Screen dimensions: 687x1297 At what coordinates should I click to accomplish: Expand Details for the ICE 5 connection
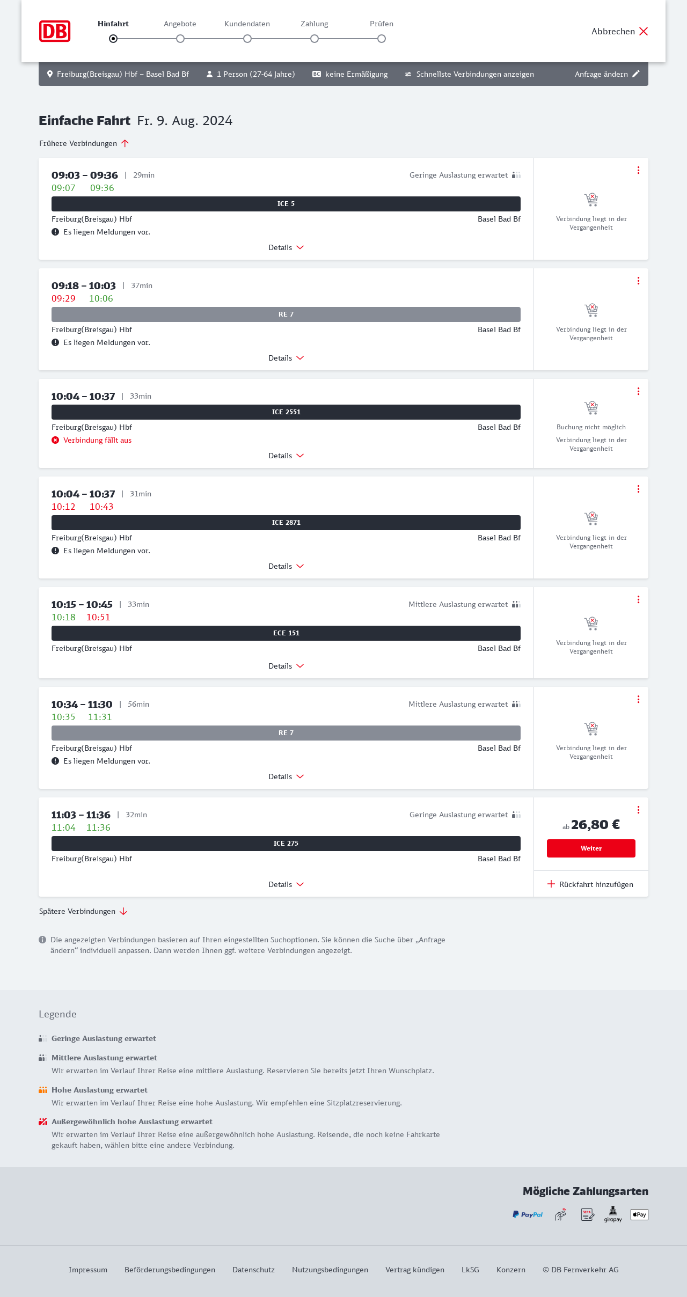click(x=286, y=247)
